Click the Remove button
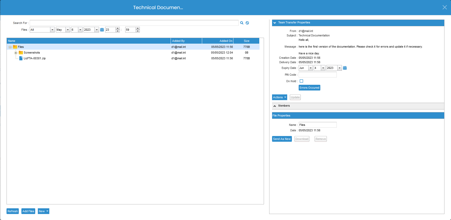The width and height of the screenshot is (451, 220). (x=321, y=139)
